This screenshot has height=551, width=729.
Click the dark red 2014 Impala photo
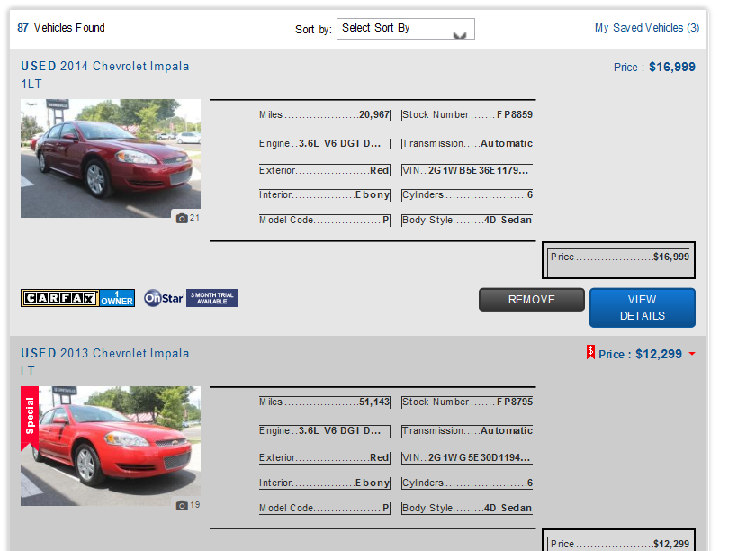[x=110, y=158]
